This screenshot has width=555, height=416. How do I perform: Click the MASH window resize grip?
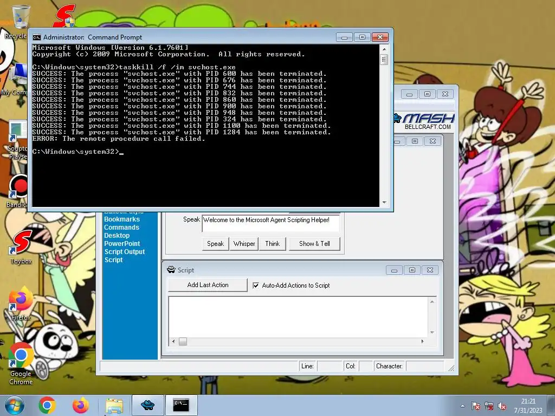tap(451, 368)
